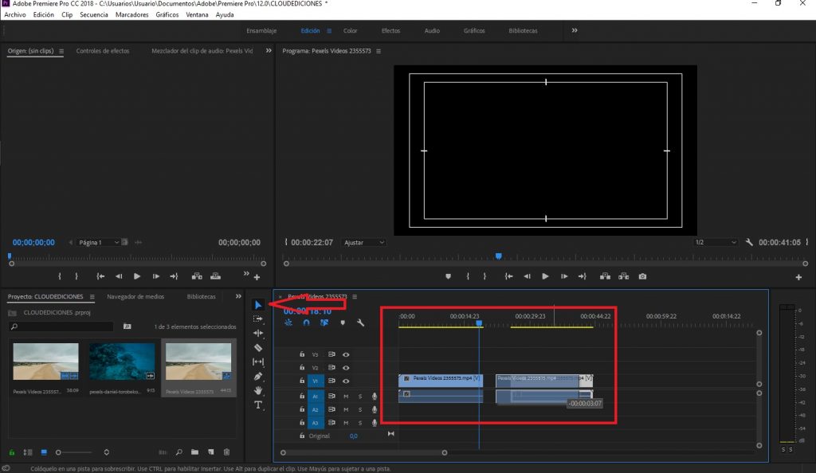
Task: Select the underwater pexels-daniel-torobekov clip thumbnail
Action: coord(122,362)
